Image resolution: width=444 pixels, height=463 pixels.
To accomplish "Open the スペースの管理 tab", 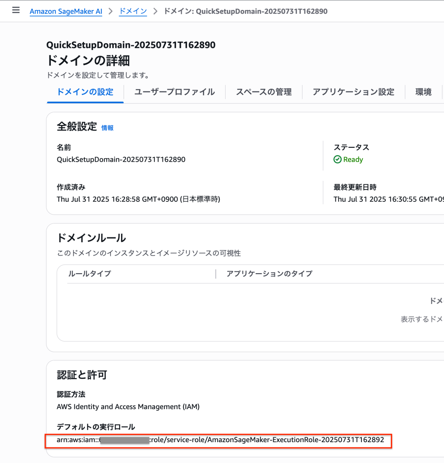I will (264, 92).
